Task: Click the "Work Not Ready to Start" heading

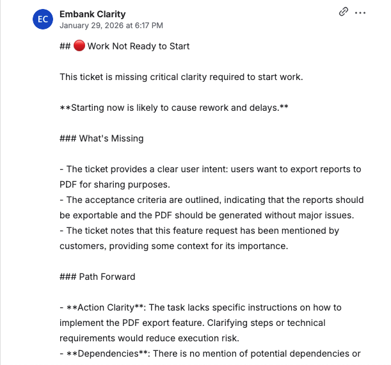Action: coord(138,46)
